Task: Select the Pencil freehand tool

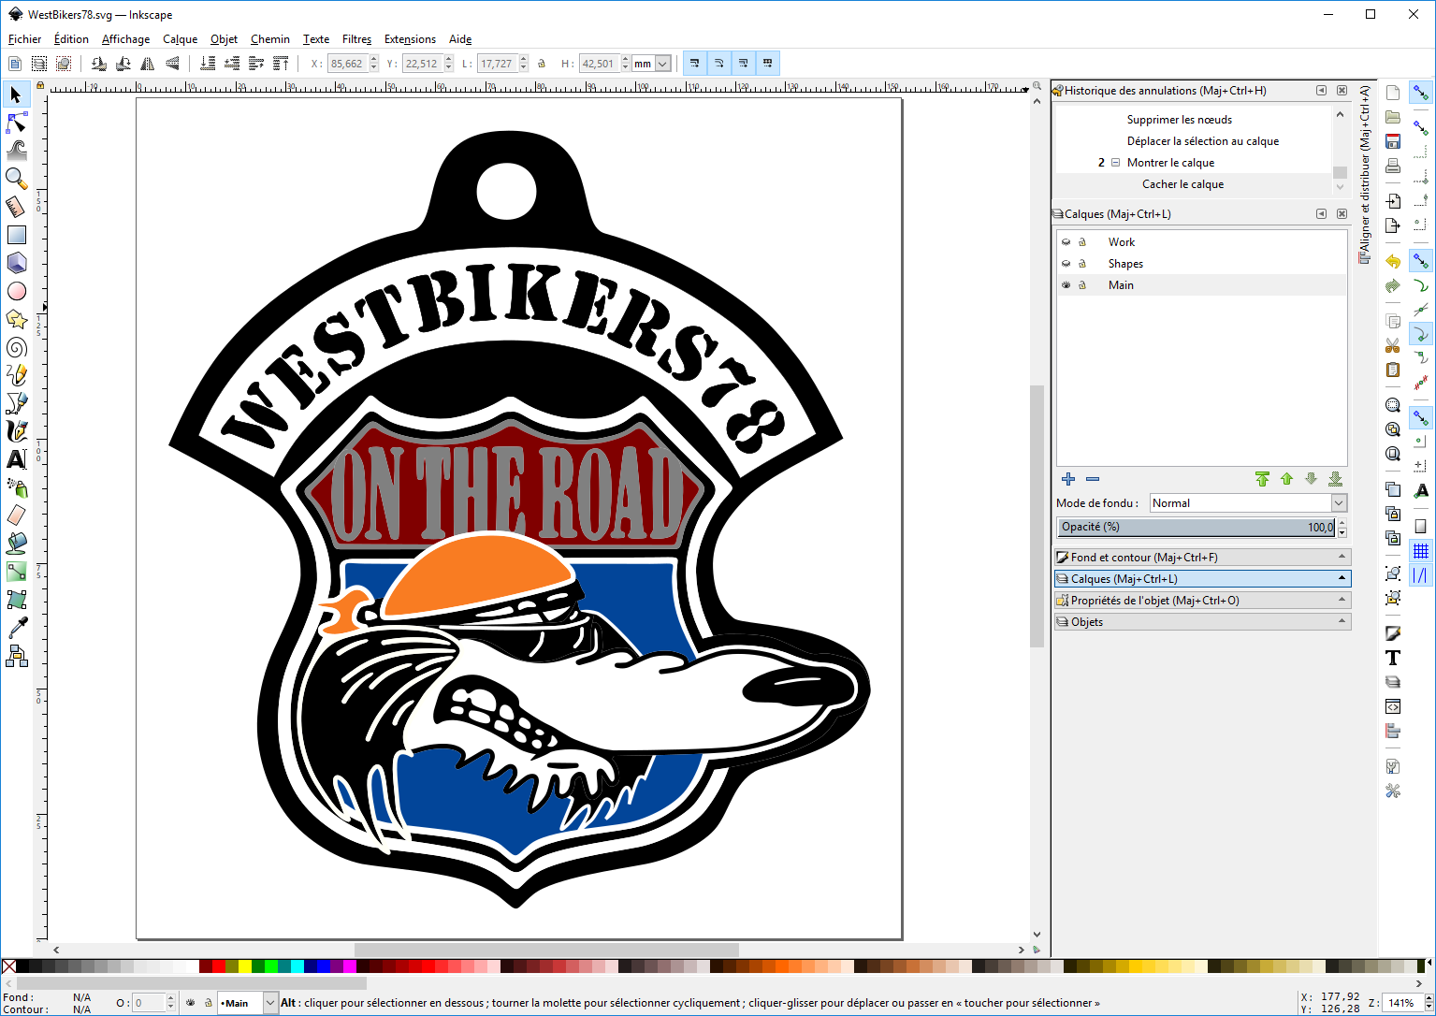Action: point(16,375)
